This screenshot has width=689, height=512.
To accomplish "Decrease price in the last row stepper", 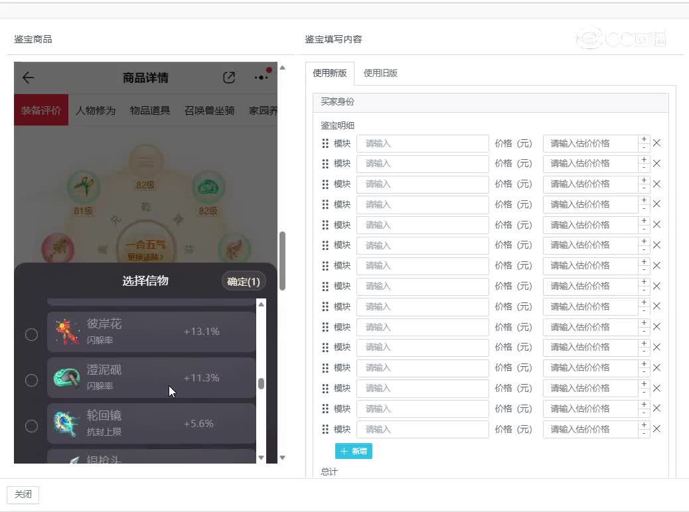I will [x=644, y=434].
